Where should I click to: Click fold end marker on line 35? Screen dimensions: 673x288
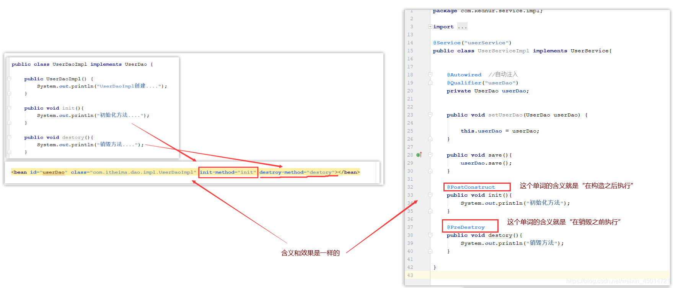pyautogui.click(x=430, y=211)
